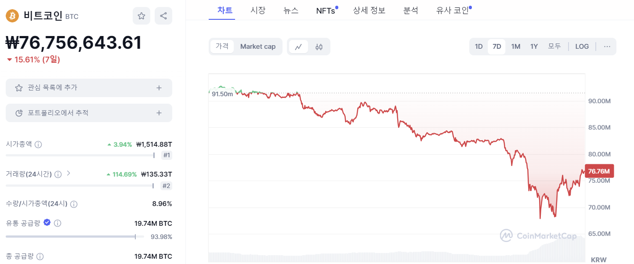Go to the 상세 정보 tab

(x=369, y=11)
